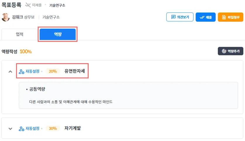Click 기술연구소 next to the 미제출 status
245x141 pixels.
[57, 5]
